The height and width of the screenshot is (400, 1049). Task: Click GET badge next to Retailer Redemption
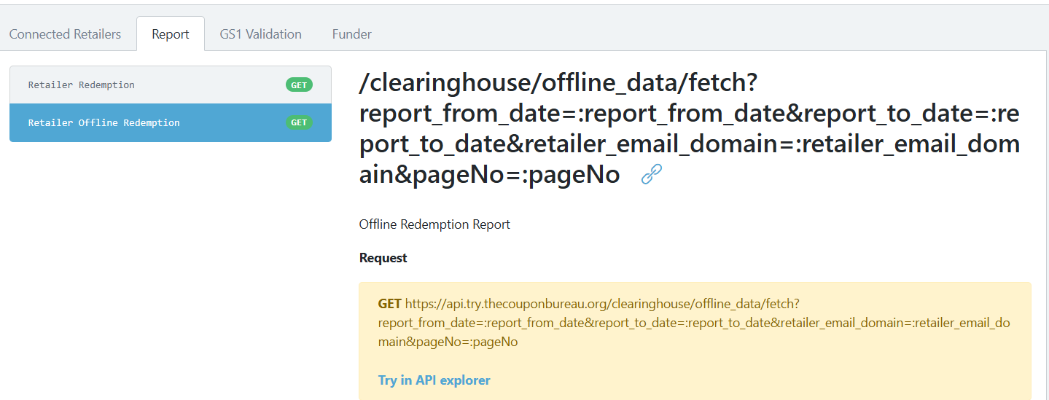click(299, 85)
